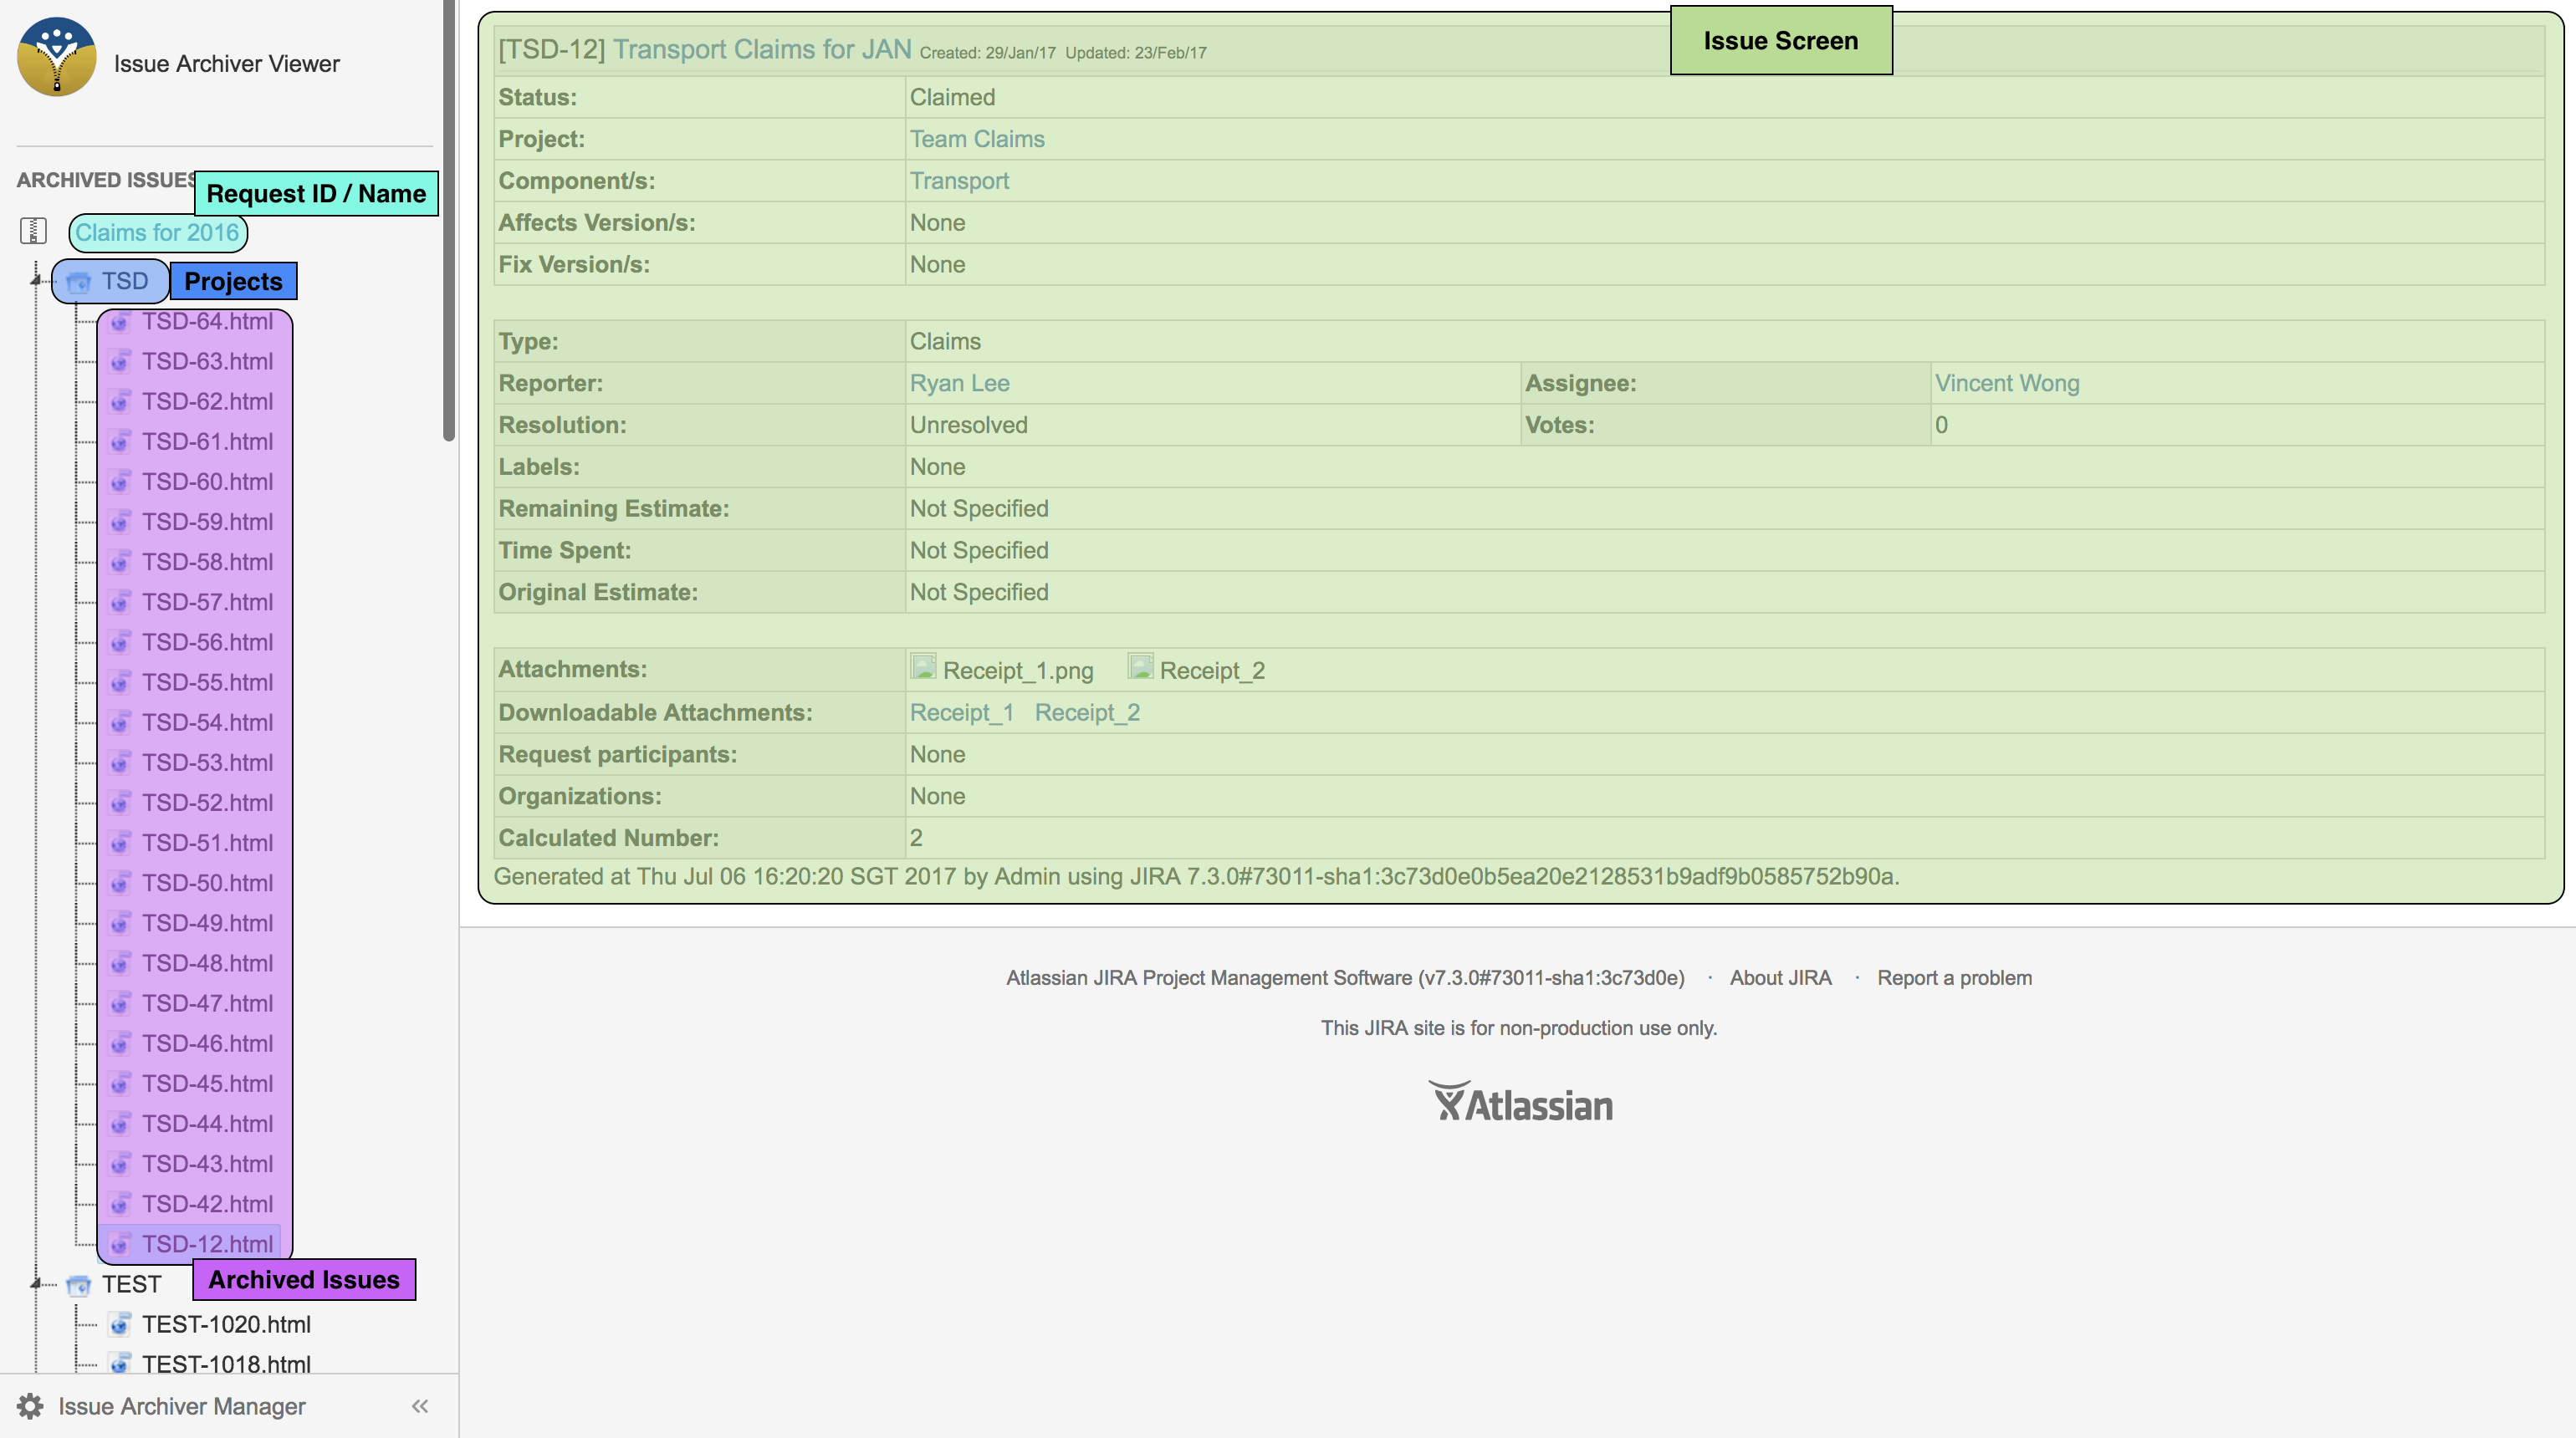
Task: Select TSD-12.html in the archived issues list
Action: (x=208, y=1243)
